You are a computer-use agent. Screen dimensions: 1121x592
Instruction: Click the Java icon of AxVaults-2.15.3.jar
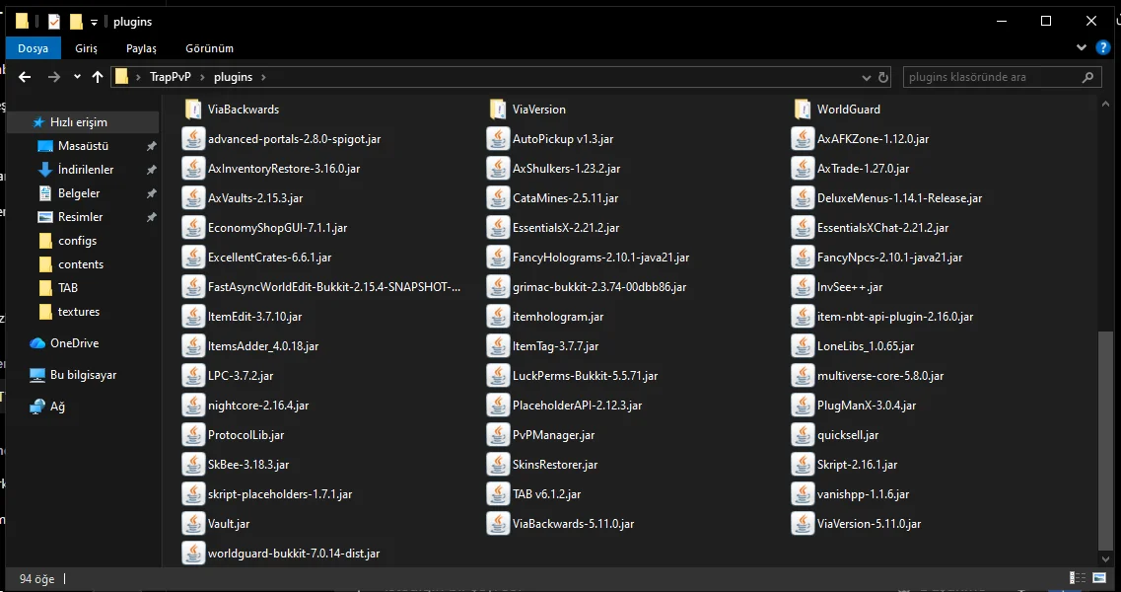[193, 197]
